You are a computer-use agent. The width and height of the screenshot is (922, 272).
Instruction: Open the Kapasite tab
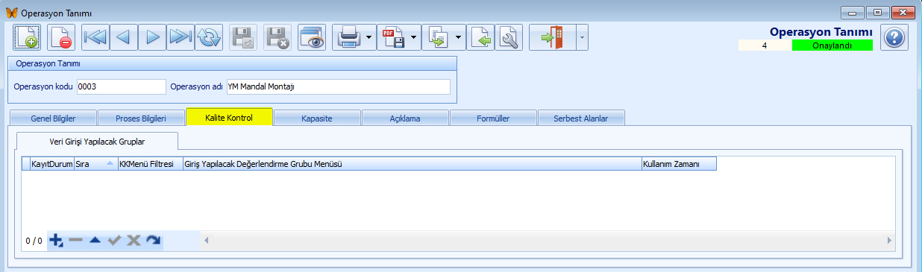(317, 118)
